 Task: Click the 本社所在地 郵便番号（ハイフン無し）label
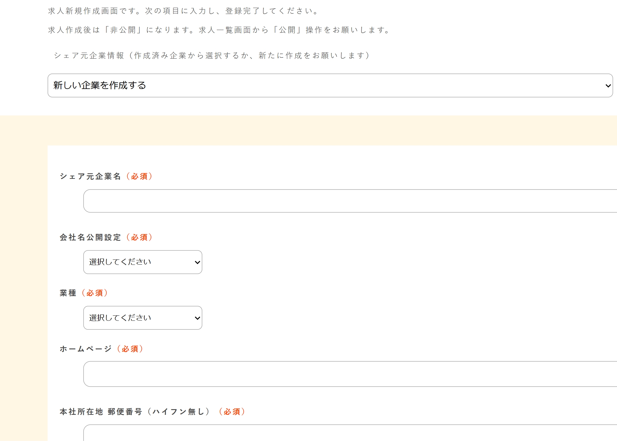click(134, 412)
